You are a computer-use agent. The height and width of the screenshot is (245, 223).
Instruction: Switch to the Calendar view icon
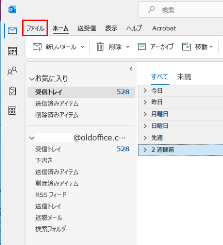click(12, 51)
